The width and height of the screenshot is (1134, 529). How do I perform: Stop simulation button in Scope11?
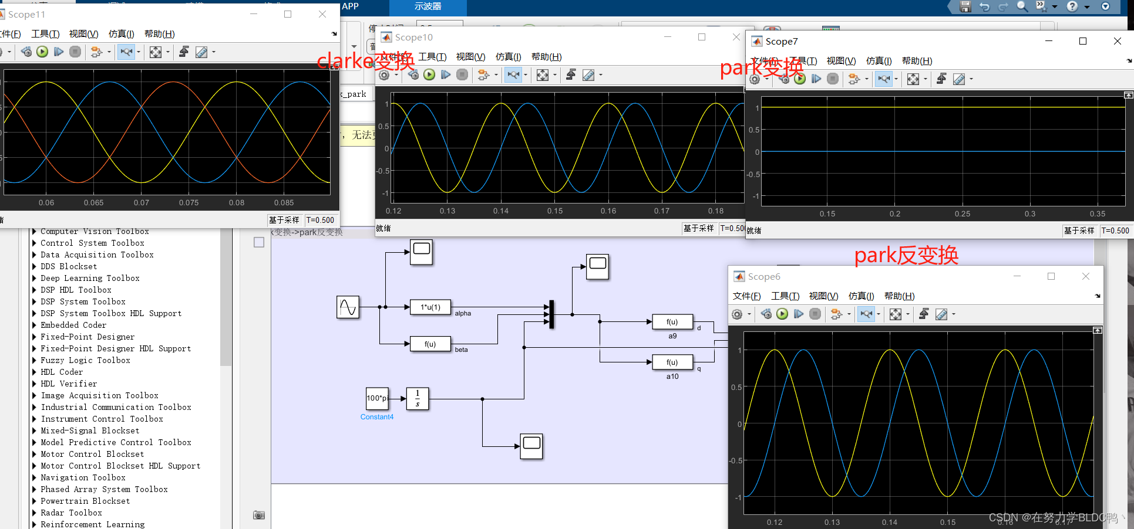(x=75, y=52)
